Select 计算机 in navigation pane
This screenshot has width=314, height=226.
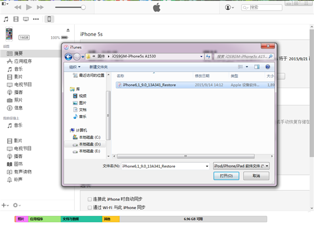pyautogui.click(x=78, y=130)
